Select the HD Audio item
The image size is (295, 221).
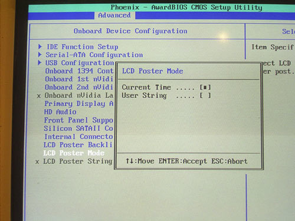[x=60, y=112]
